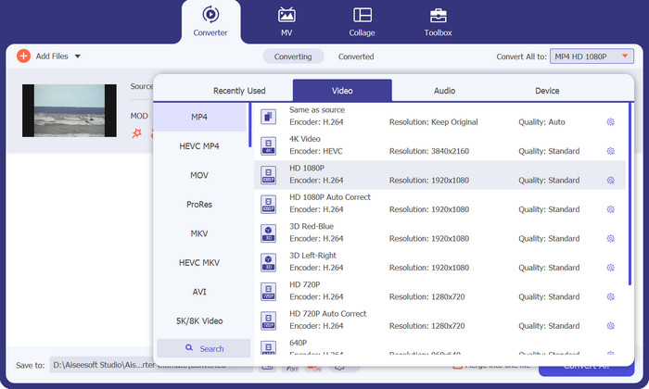Click the 3D Left-Right preset icon
This screenshot has height=389, width=649.
pyautogui.click(x=269, y=262)
